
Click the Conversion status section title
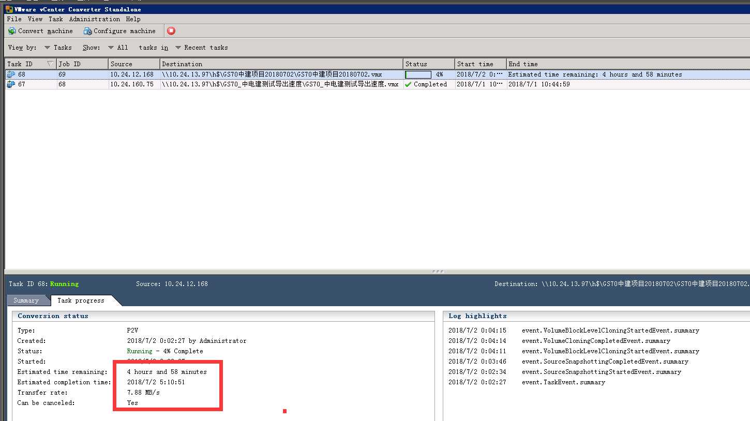53,316
